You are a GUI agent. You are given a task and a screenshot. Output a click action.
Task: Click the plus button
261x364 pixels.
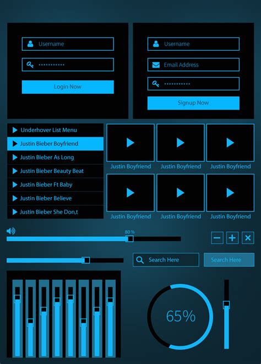(232, 238)
